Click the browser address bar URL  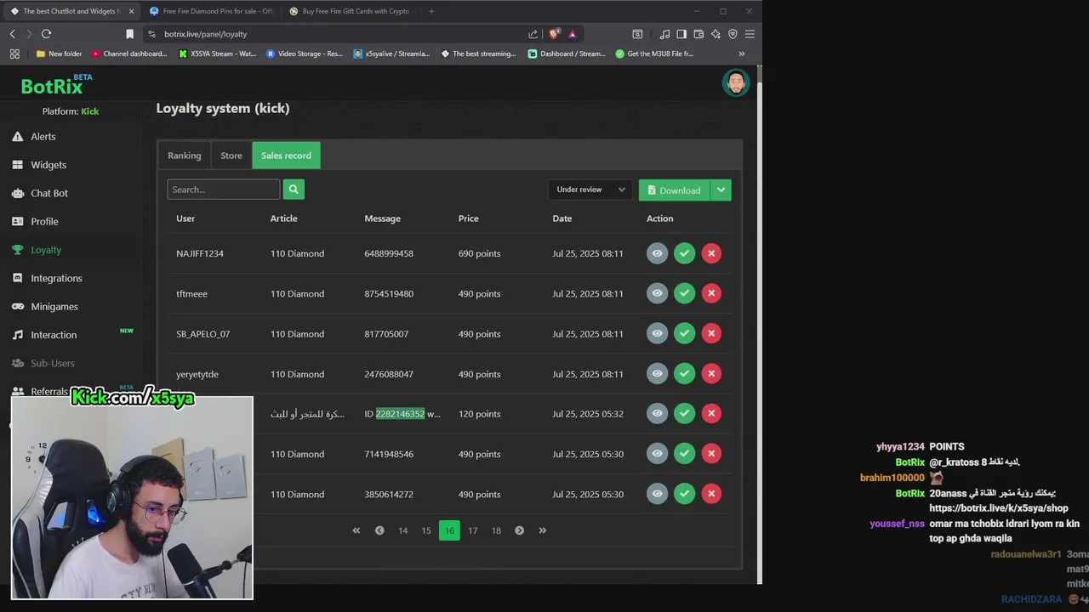(206, 34)
